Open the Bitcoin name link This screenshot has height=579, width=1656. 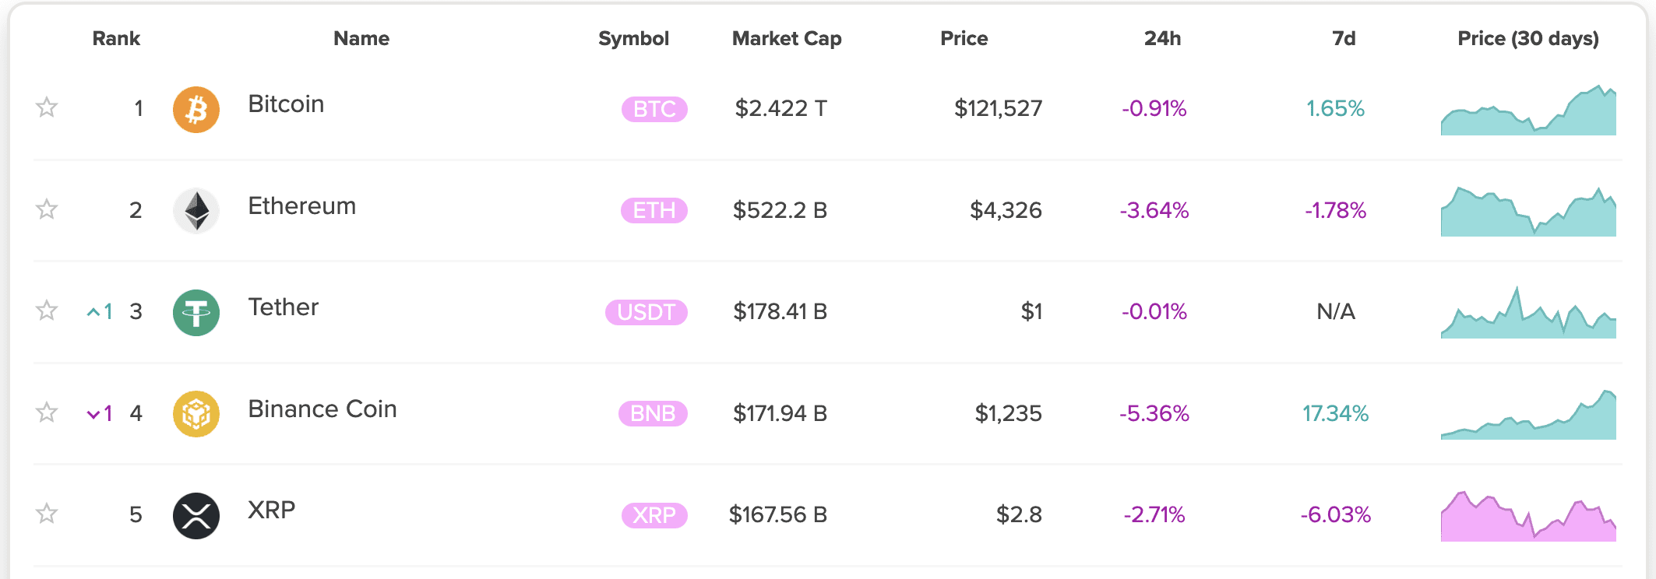coord(286,104)
